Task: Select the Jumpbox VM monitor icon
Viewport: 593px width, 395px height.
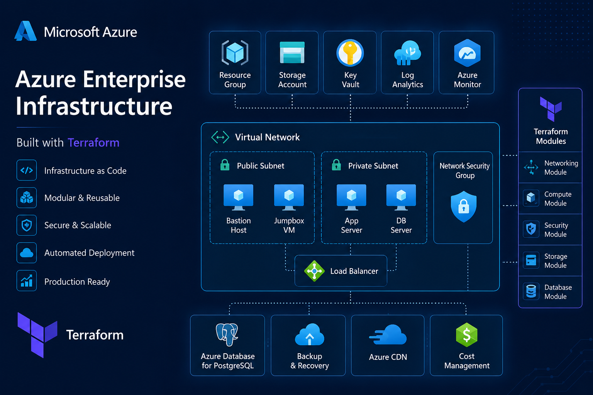Action: click(289, 197)
